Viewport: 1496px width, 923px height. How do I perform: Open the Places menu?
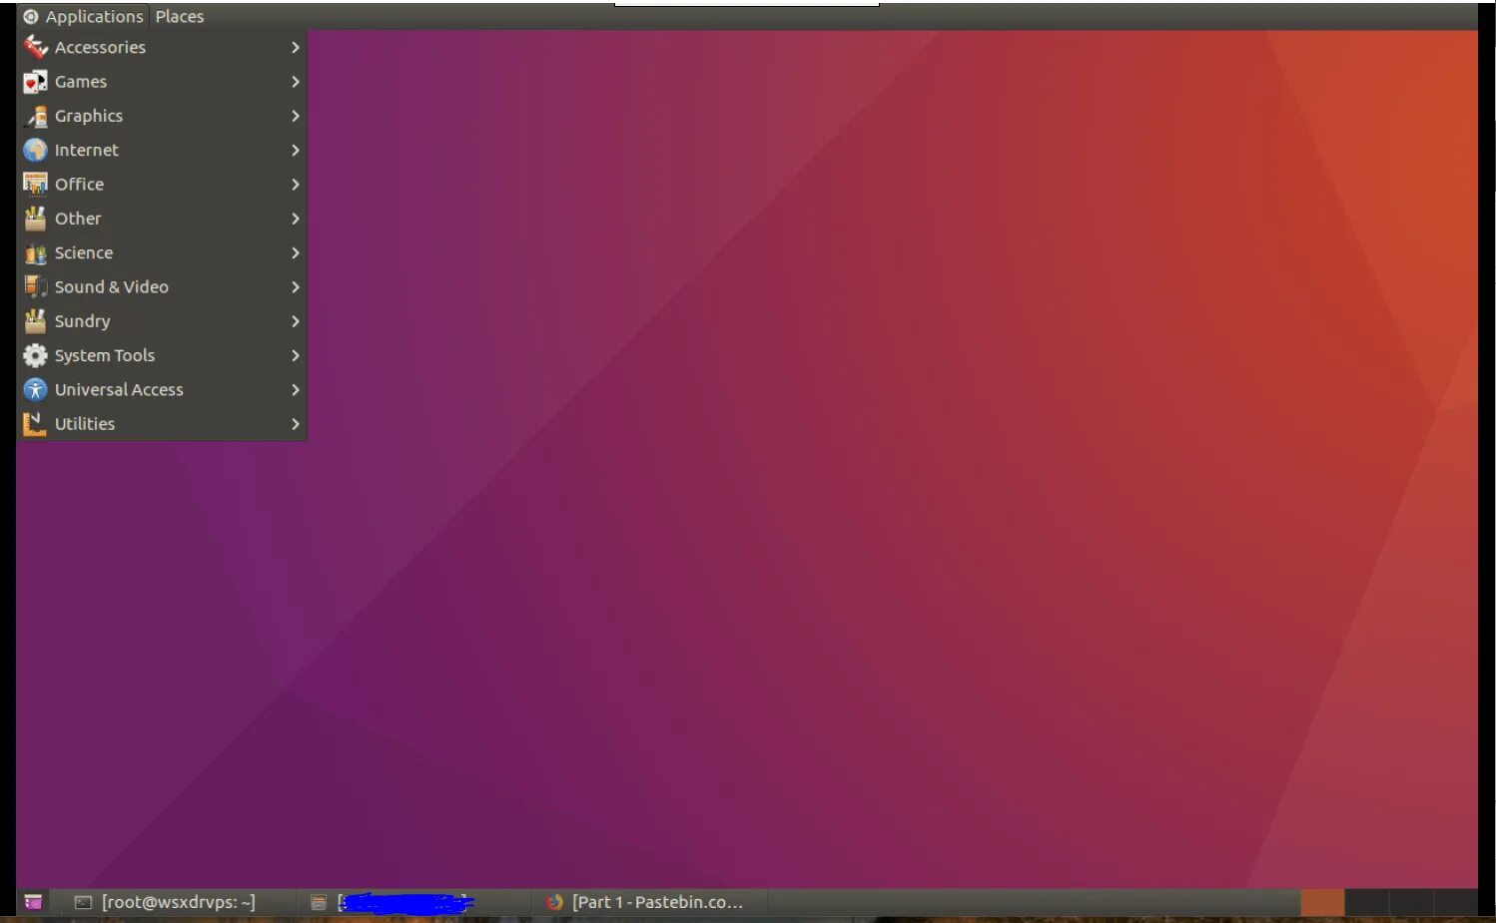(x=180, y=16)
